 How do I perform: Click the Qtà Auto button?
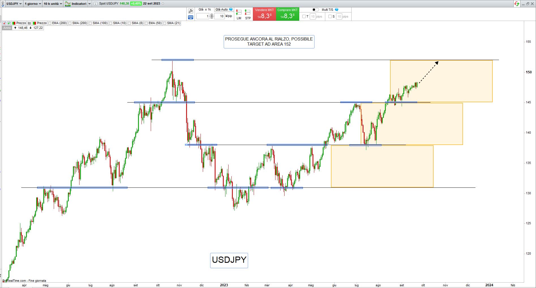click(x=224, y=10)
